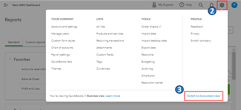
Task: Click Order checks under Tools
Action: tap(150, 27)
